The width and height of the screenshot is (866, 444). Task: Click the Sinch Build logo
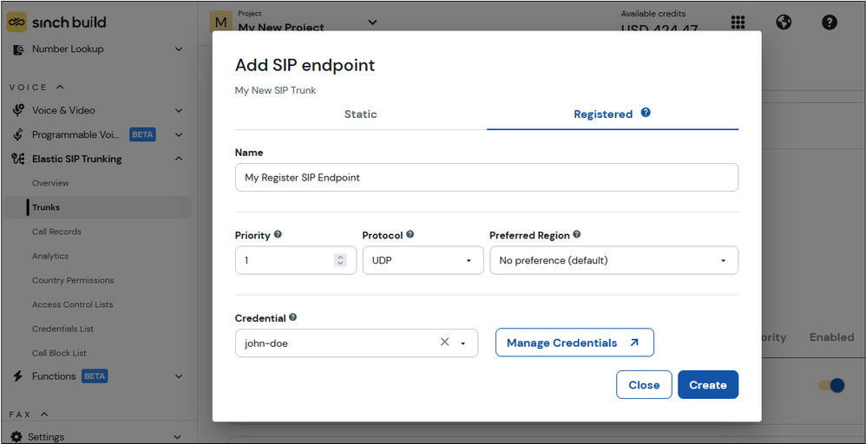[x=56, y=22]
